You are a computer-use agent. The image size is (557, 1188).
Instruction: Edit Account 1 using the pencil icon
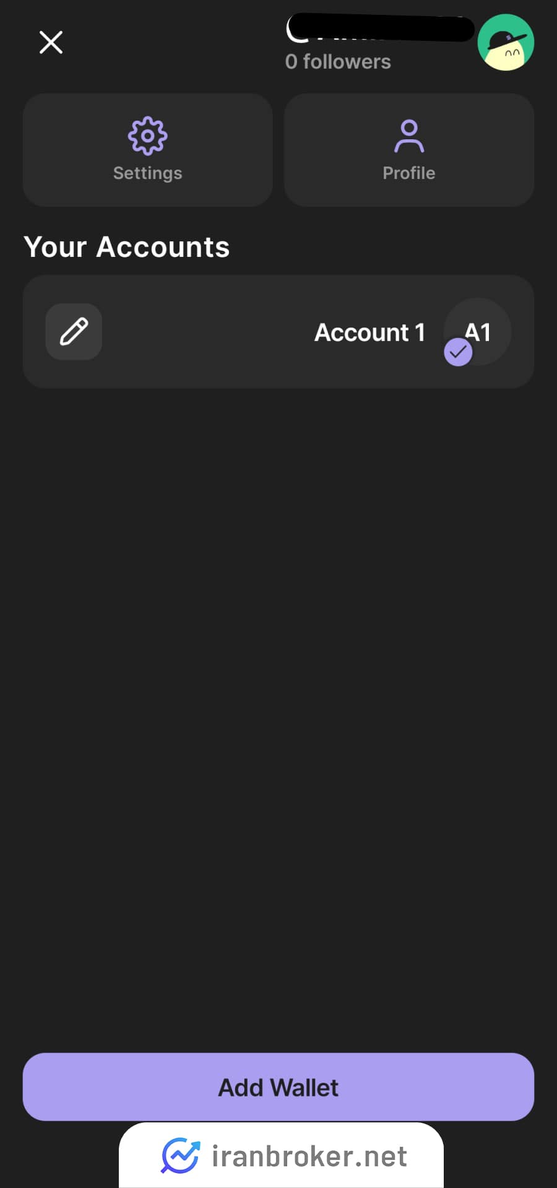74,331
